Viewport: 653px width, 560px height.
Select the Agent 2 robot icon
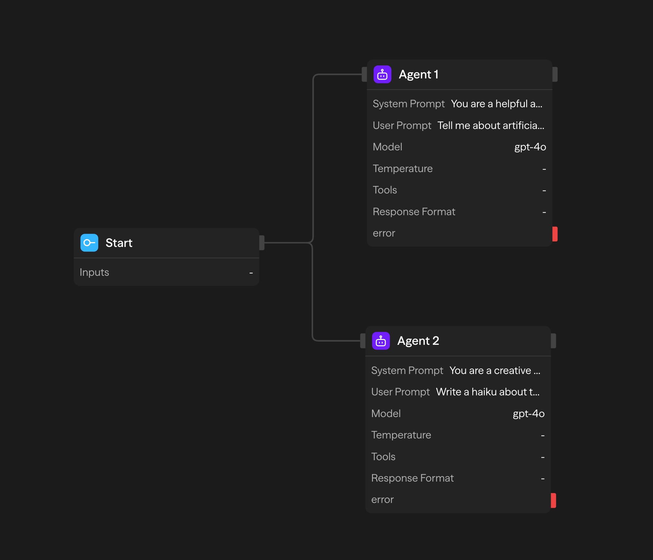[x=381, y=341]
